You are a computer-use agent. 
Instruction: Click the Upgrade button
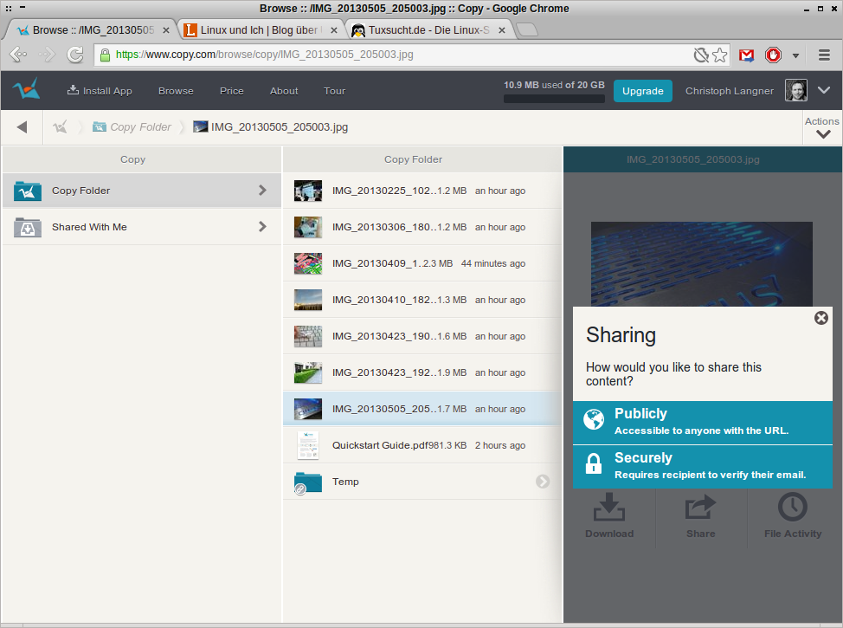(643, 91)
